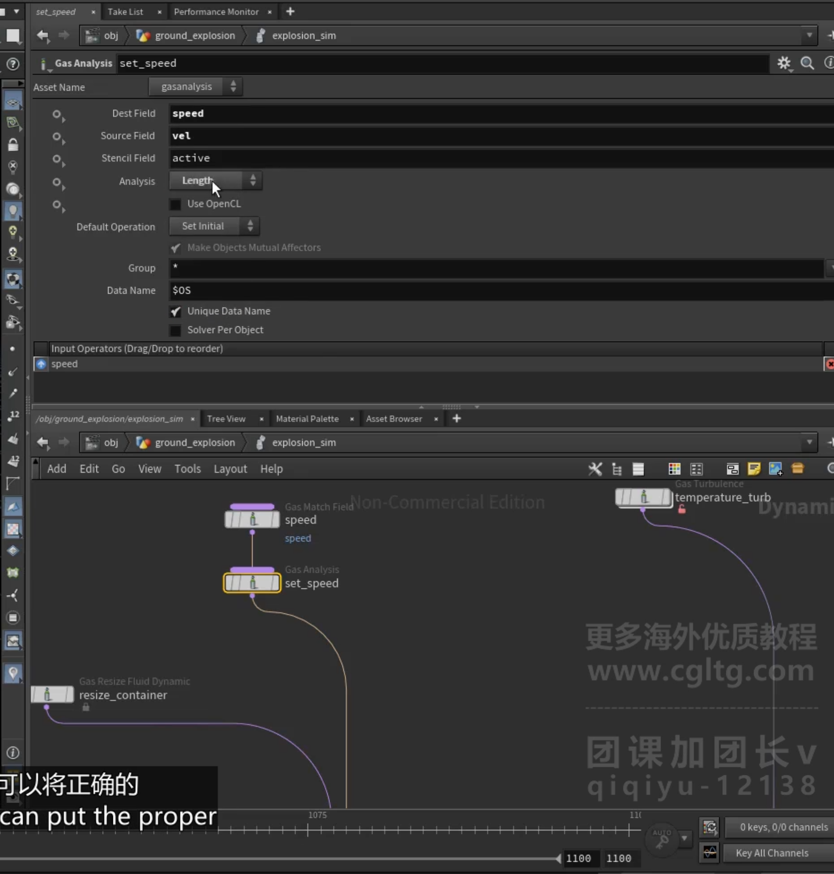The width and height of the screenshot is (834, 874).
Task: Remove speed input with red X
Action: pos(830,364)
